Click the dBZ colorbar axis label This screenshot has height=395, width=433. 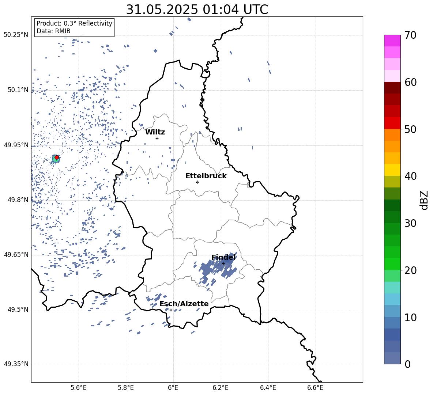(425, 200)
